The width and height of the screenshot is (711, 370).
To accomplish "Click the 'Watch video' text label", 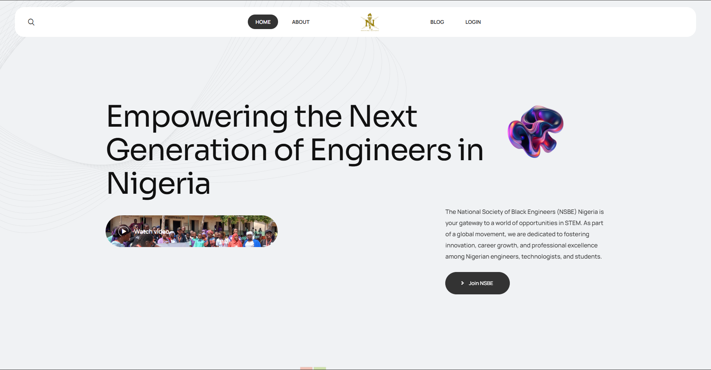I will tap(152, 231).
